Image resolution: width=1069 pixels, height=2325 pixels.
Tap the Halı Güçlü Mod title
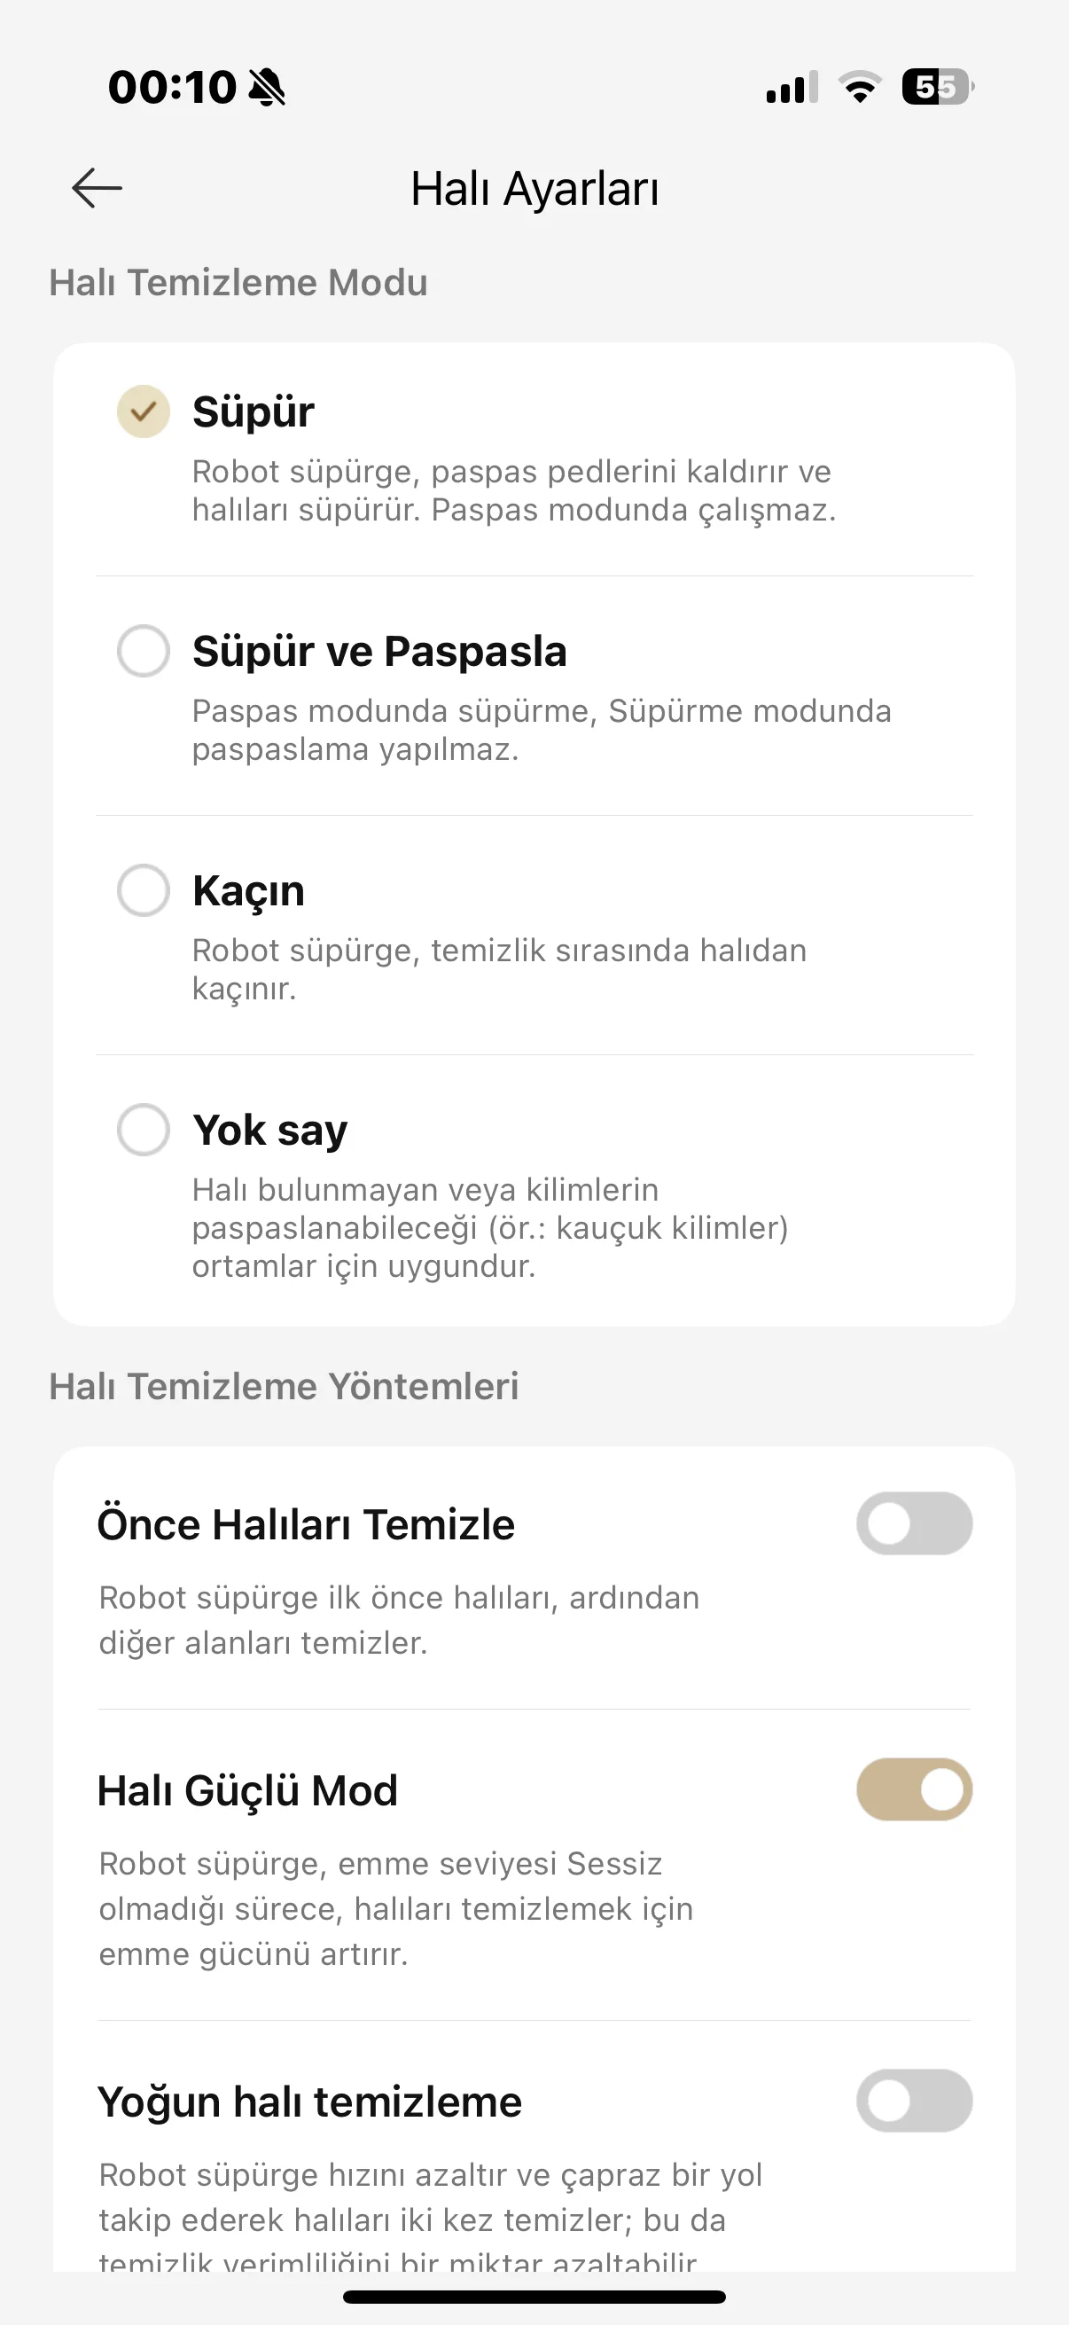click(x=247, y=1790)
